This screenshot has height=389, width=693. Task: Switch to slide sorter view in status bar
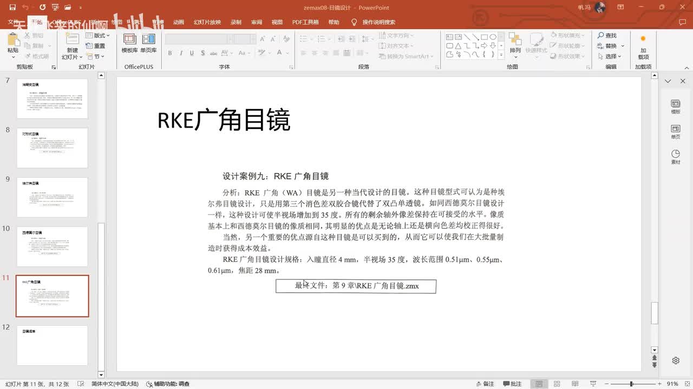pos(555,384)
